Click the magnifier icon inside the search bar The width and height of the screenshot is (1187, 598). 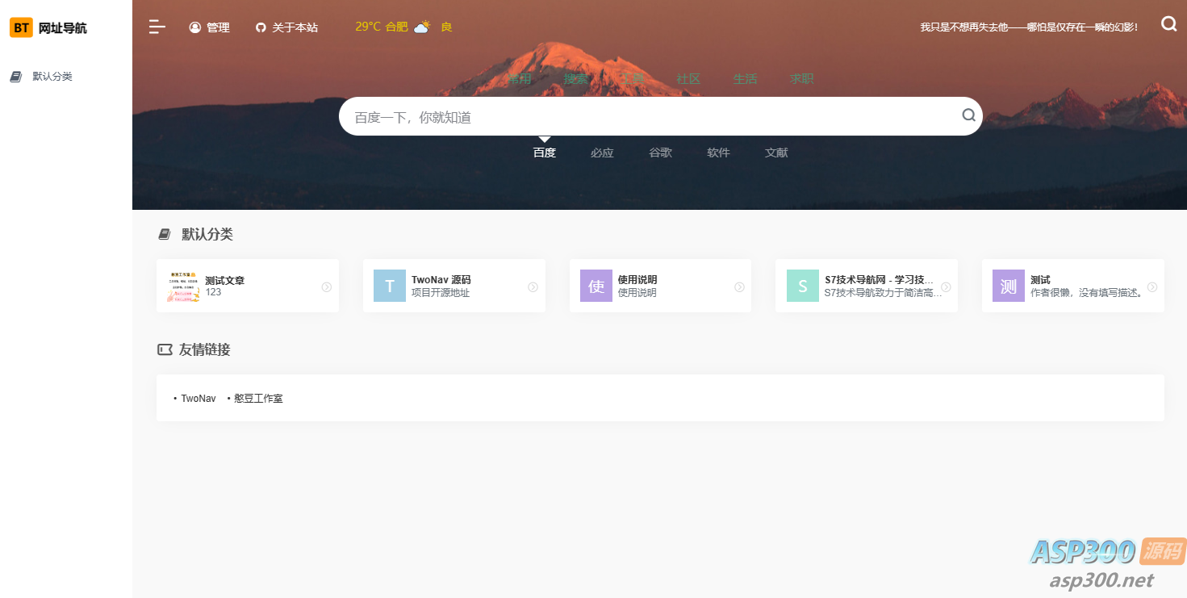coord(968,115)
